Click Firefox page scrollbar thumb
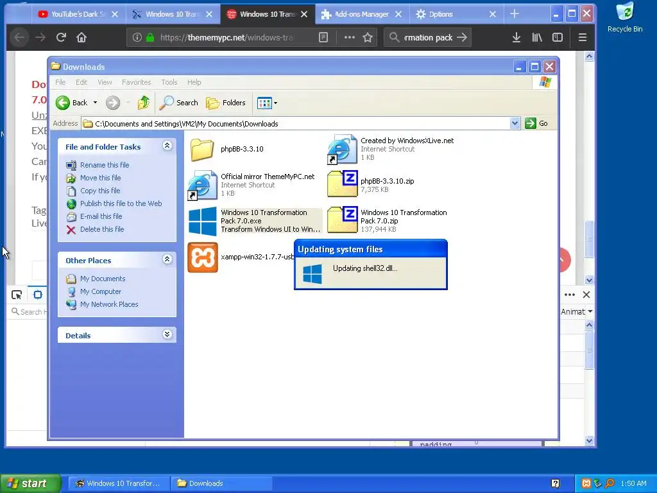This screenshot has height=493, width=657. pyautogui.click(x=589, y=239)
